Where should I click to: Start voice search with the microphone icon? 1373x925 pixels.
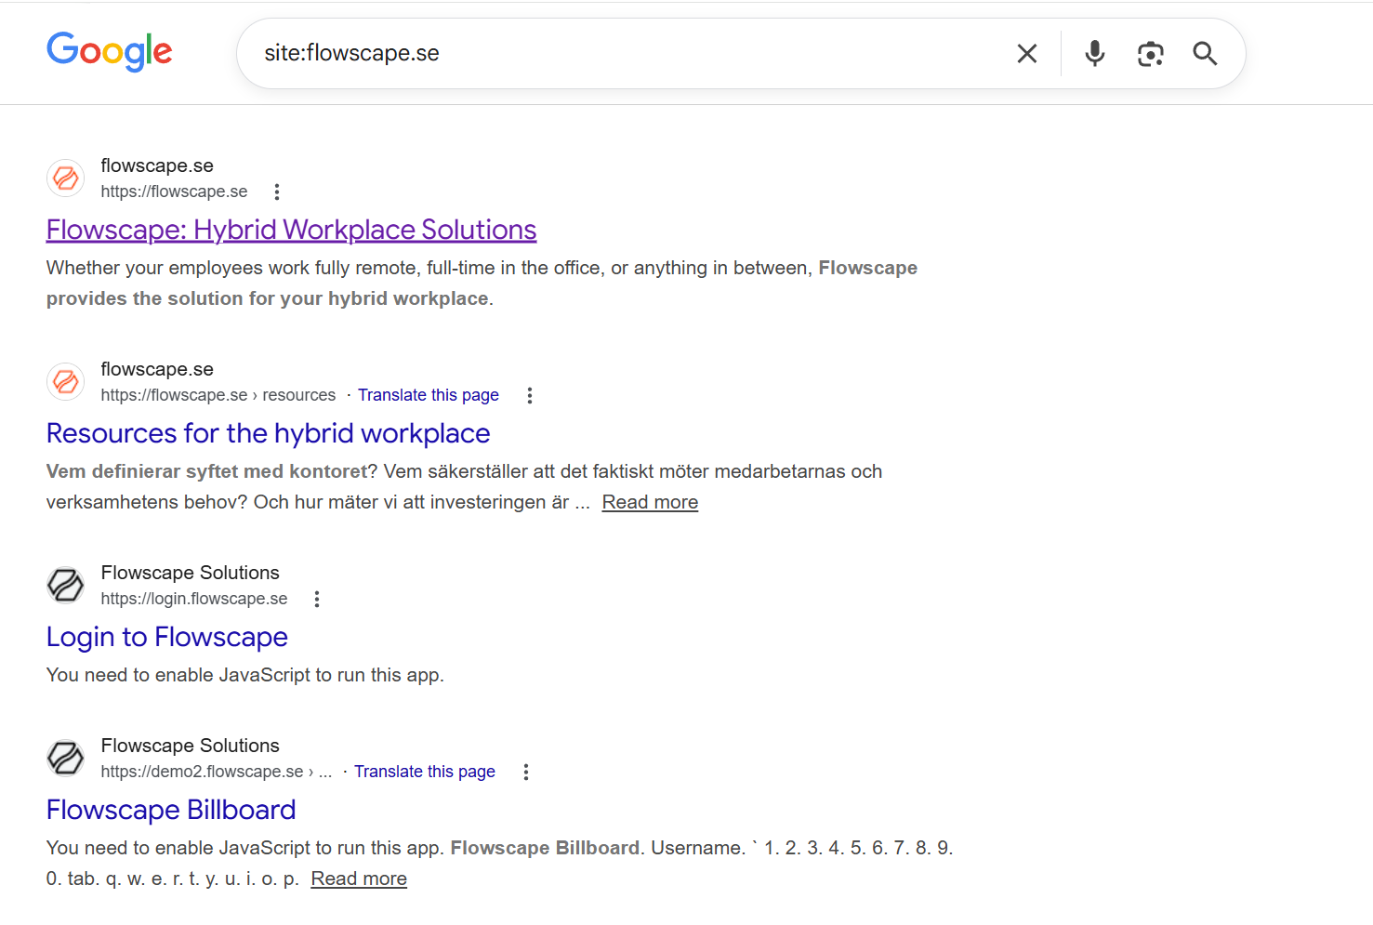pos(1095,54)
